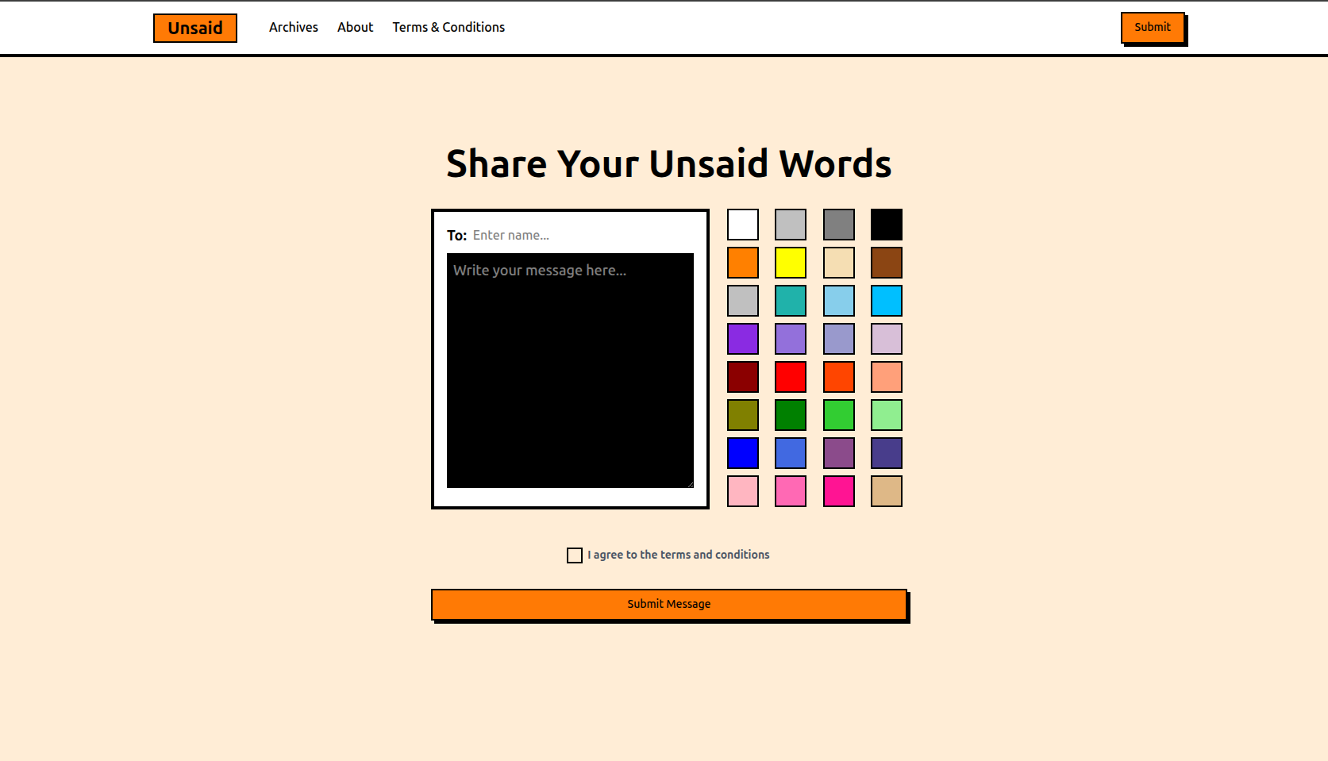This screenshot has height=761, width=1328.
Task: Choose the bright cyan-blue swatch
Action: [887, 301]
